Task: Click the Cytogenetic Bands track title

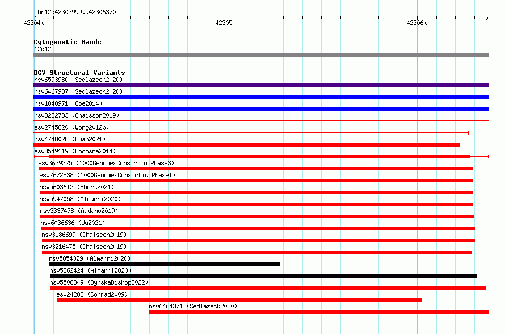Action: tap(68, 42)
